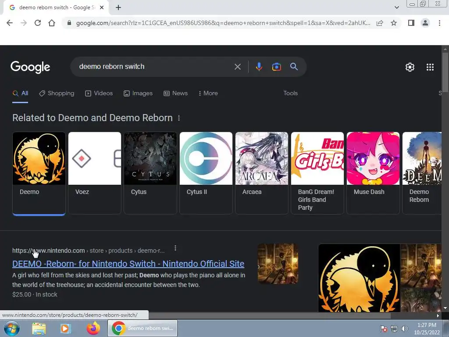The image size is (449, 337).
Task: Open the search Tools options
Action: [x=290, y=93]
